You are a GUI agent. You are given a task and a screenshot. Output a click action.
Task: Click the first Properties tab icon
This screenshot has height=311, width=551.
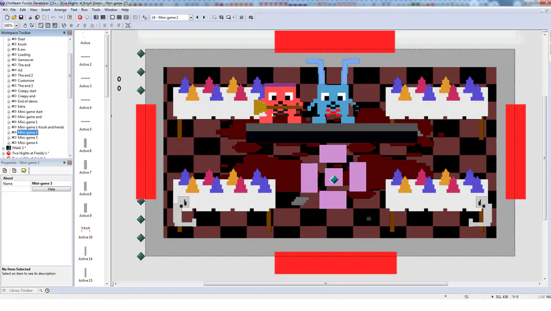[5, 170]
